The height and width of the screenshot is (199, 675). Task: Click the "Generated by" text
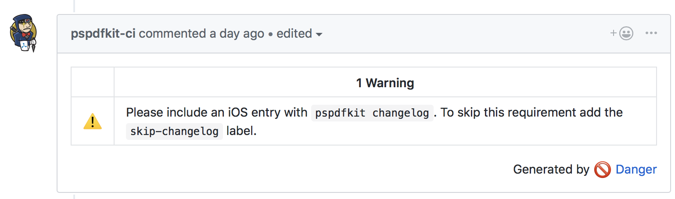pyautogui.click(x=551, y=170)
